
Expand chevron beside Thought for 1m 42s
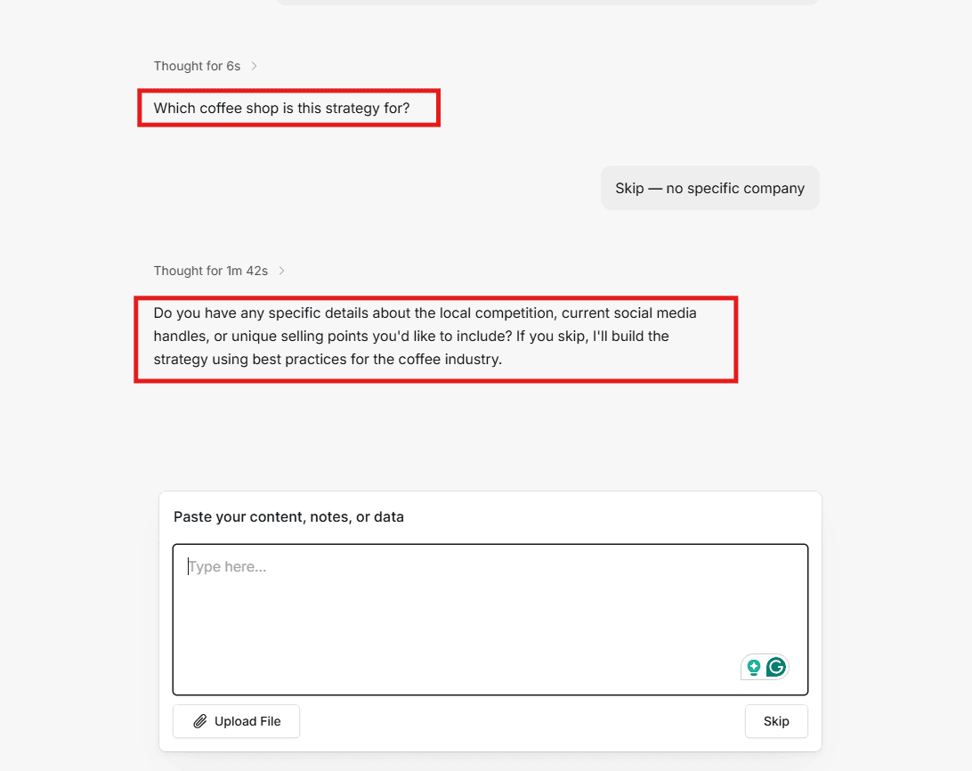pos(281,271)
